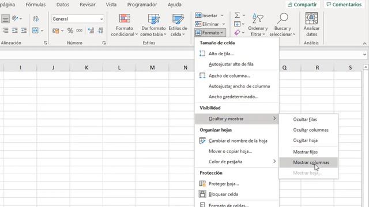Image resolution: width=369 pixels, height=207 pixels.
Task: Expand the Eliminar dropdown arrow
Action: (x=224, y=24)
